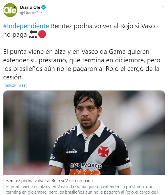
Task: Visit the @DiarioOle handle
Action: (31, 13)
